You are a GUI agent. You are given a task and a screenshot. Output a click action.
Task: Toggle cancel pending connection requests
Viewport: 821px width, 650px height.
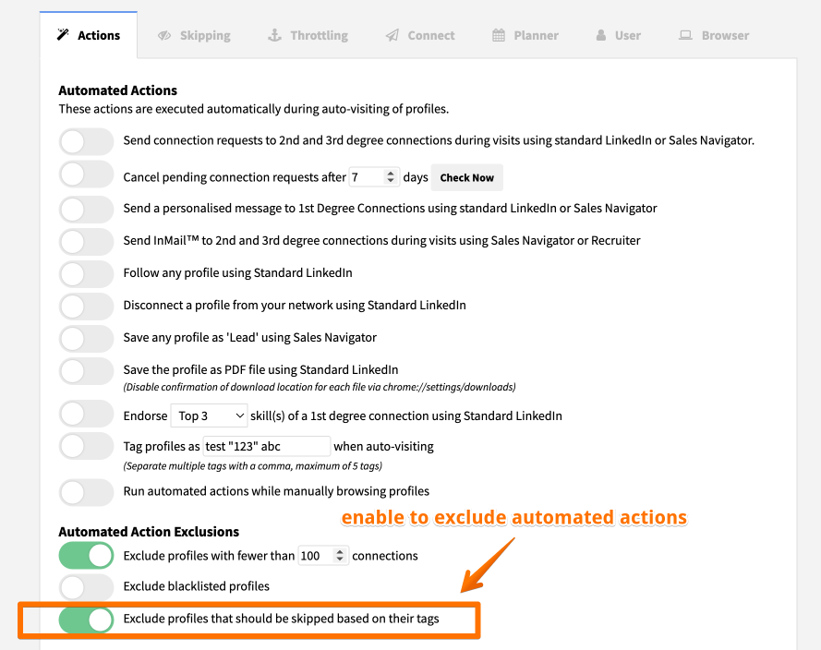coord(87,175)
